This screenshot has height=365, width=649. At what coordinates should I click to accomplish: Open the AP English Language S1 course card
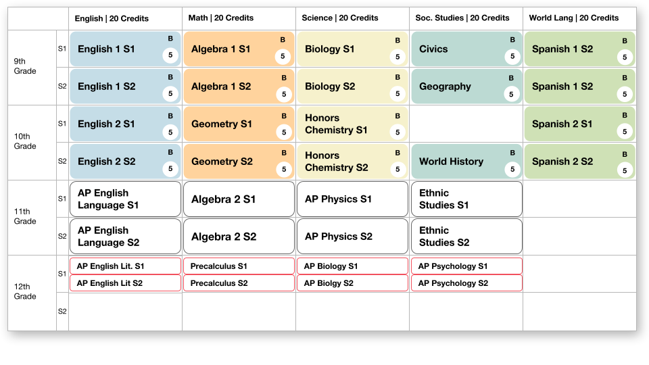click(x=126, y=199)
